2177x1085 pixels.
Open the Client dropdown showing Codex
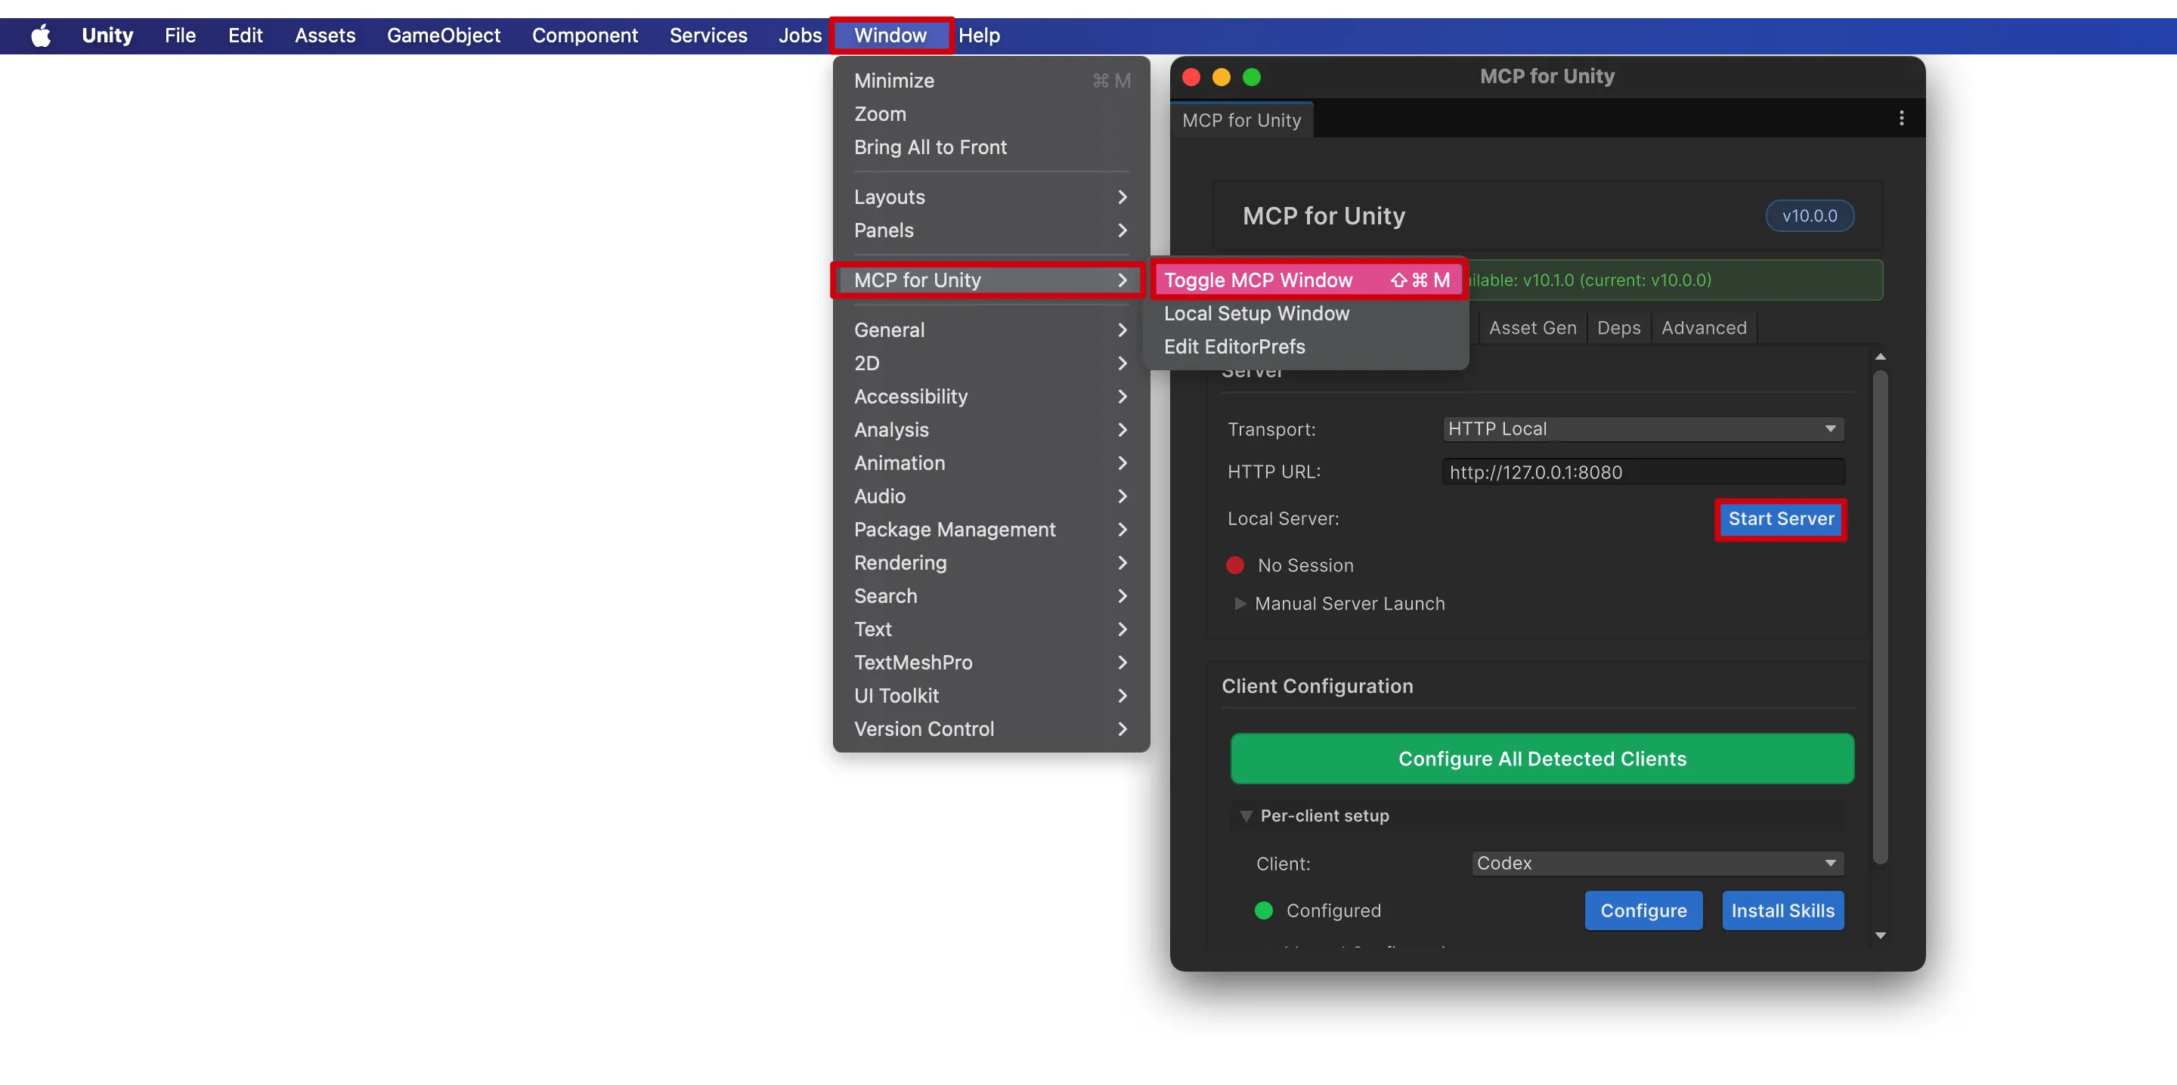click(x=1657, y=864)
